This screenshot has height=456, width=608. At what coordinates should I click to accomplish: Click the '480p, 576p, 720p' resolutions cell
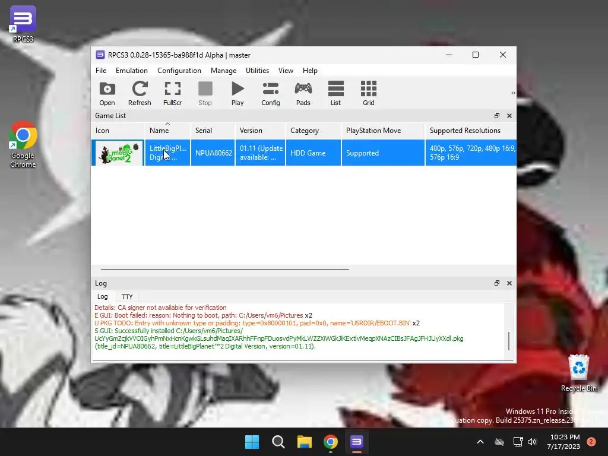click(471, 153)
